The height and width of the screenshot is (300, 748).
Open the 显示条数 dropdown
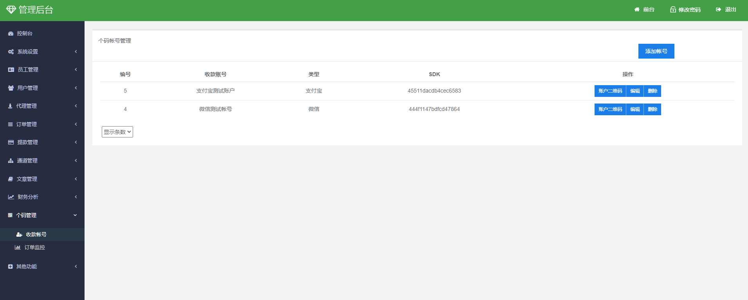pos(117,132)
